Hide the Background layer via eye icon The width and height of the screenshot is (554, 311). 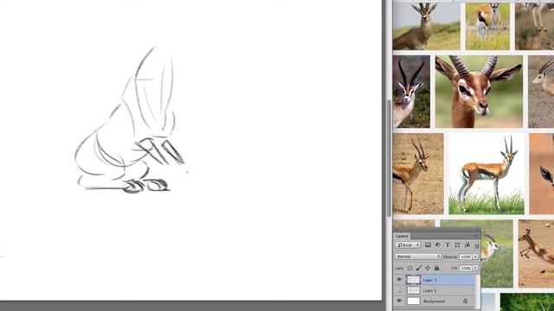[399, 301]
